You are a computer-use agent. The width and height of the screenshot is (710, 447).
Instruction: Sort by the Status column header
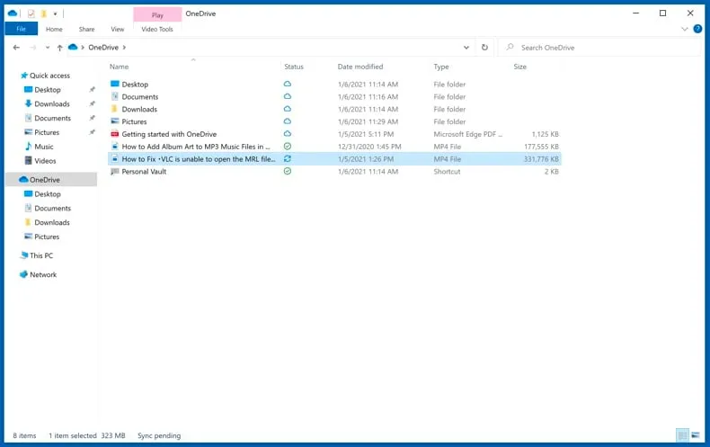pos(294,67)
